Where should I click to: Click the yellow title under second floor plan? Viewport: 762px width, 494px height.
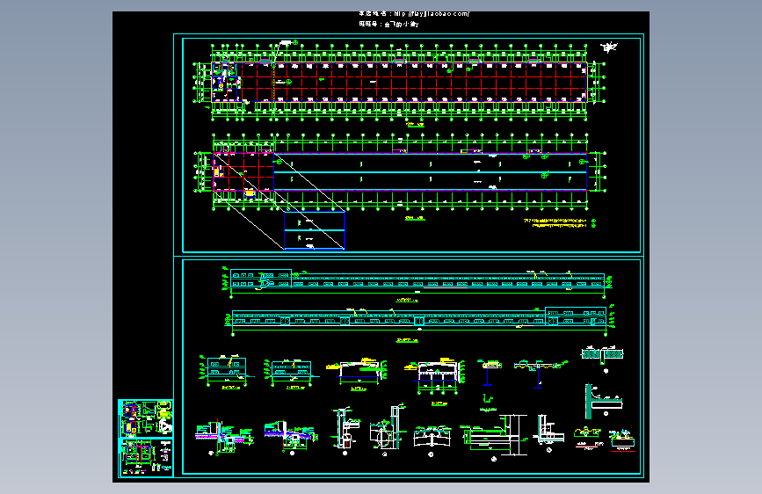point(415,218)
